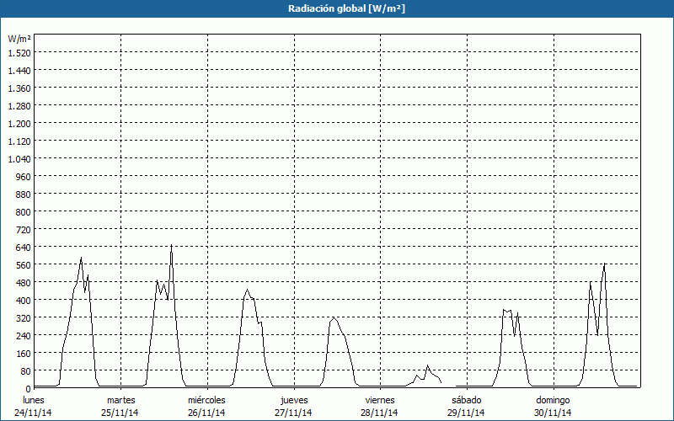Click the 'viernes' day label
The width and height of the screenshot is (674, 421).
tap(380, 400)
